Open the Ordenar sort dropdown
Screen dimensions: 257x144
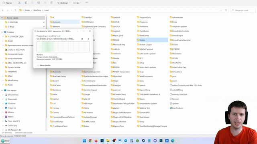(x=63, y=3)
